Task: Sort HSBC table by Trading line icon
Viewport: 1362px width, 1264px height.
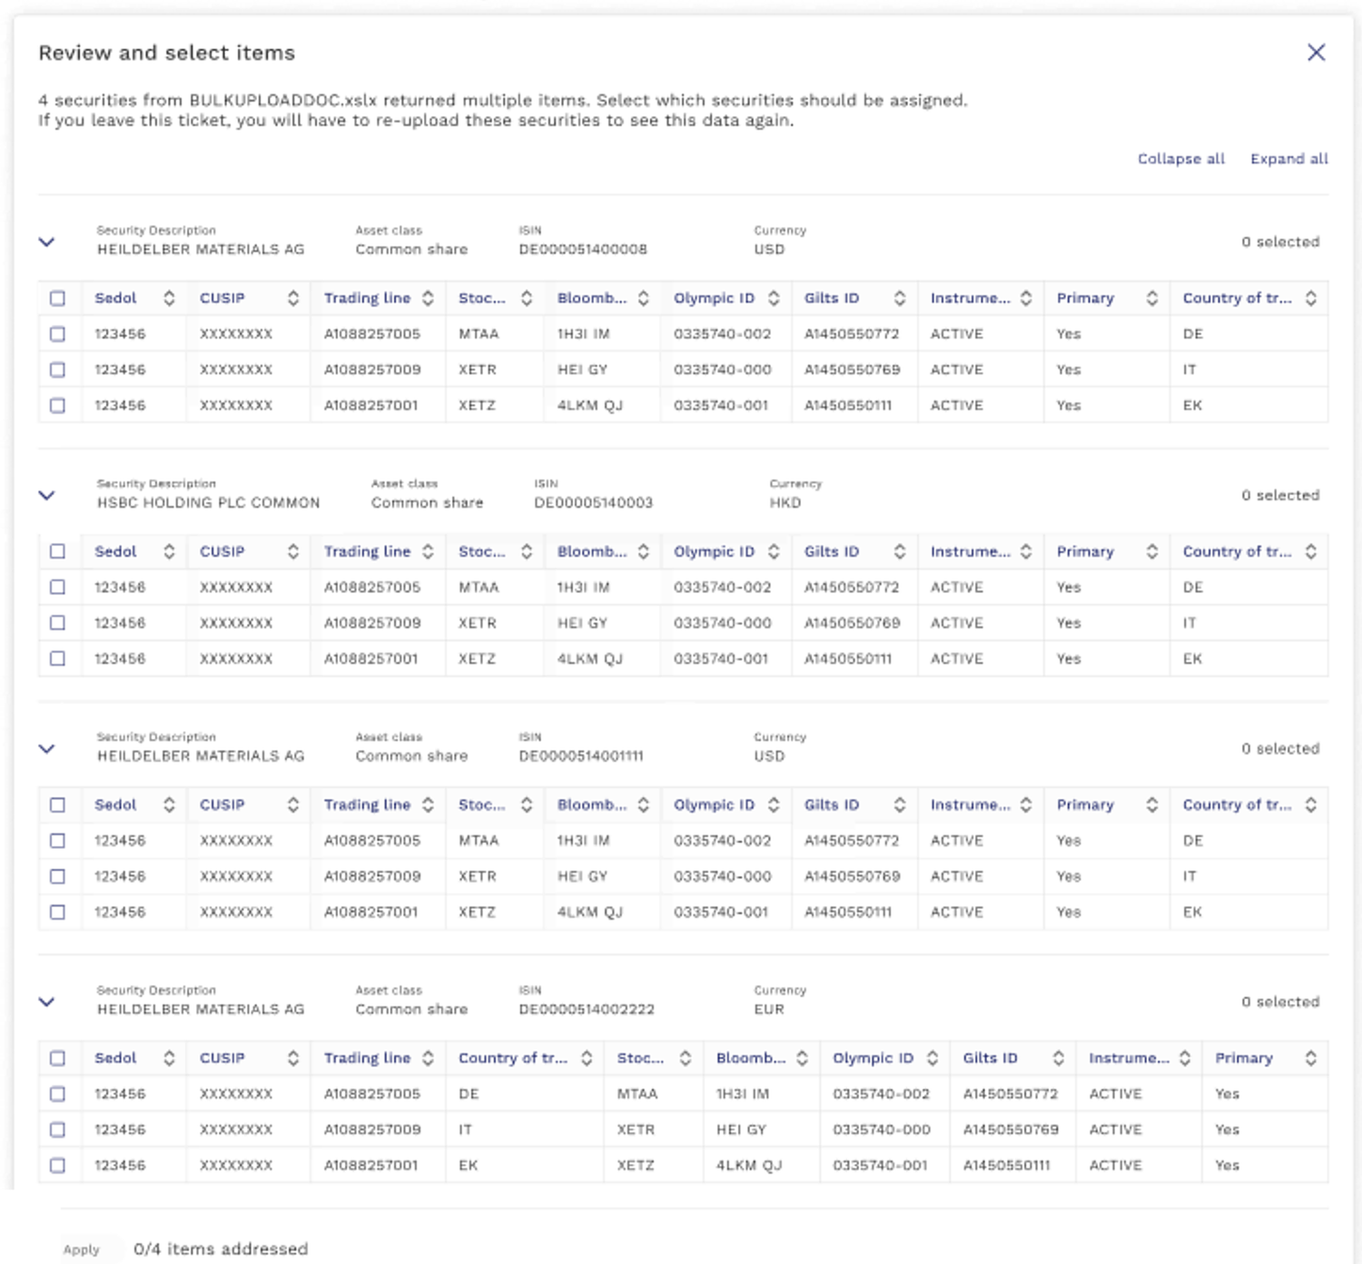Action: coord(428,551)
